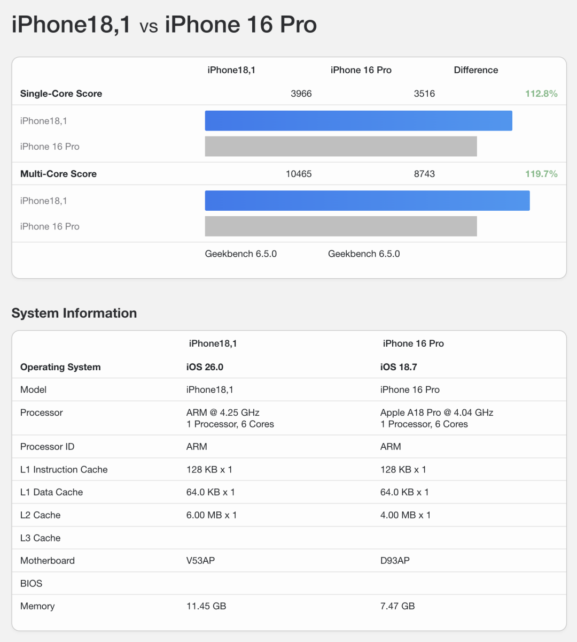
Task: Click the 'Operating System' row label
Action: 60,367
